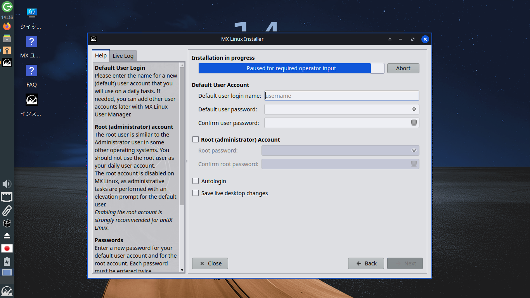Click into the Confirm user password field
The image size is (530, 298).
pos(341,123)
